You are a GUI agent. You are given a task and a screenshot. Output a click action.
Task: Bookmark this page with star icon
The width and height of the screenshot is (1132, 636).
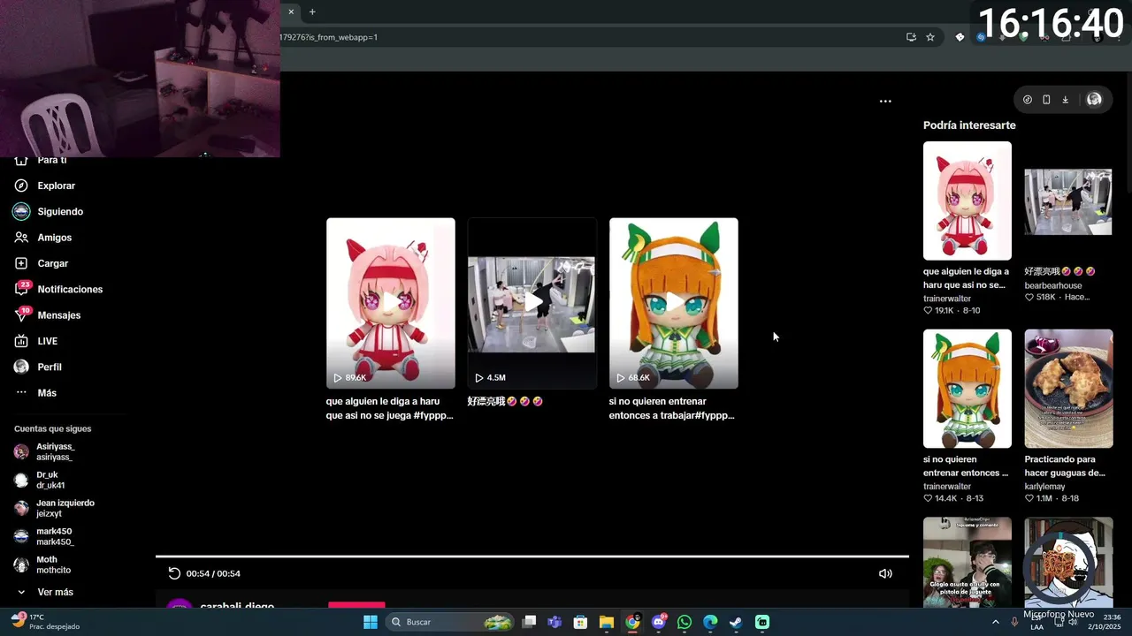pyautogui.click(x=930, y=37)
